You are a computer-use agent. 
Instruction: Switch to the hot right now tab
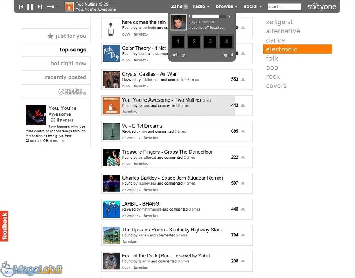[69, 64]
